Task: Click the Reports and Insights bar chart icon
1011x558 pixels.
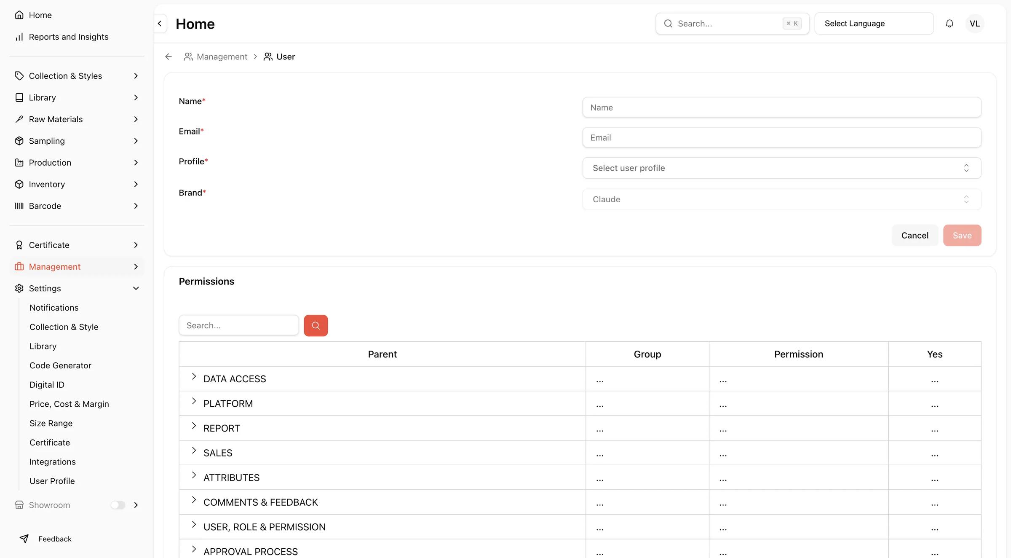Action: [19, 37]
